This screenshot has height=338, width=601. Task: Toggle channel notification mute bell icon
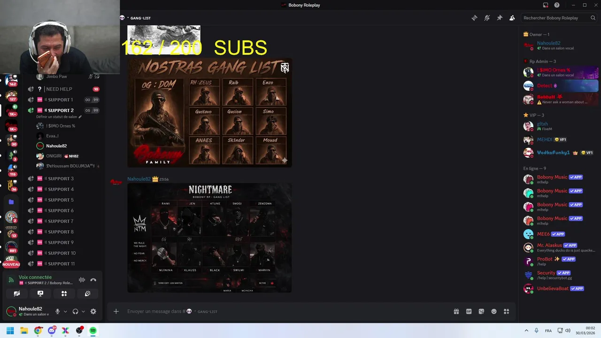(487, 18)
